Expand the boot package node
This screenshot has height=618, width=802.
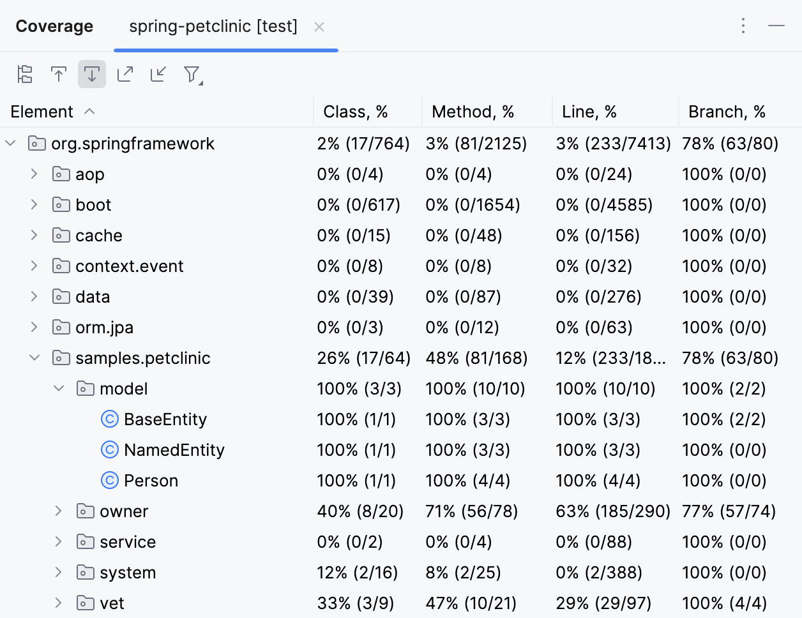tap(34, 204)
